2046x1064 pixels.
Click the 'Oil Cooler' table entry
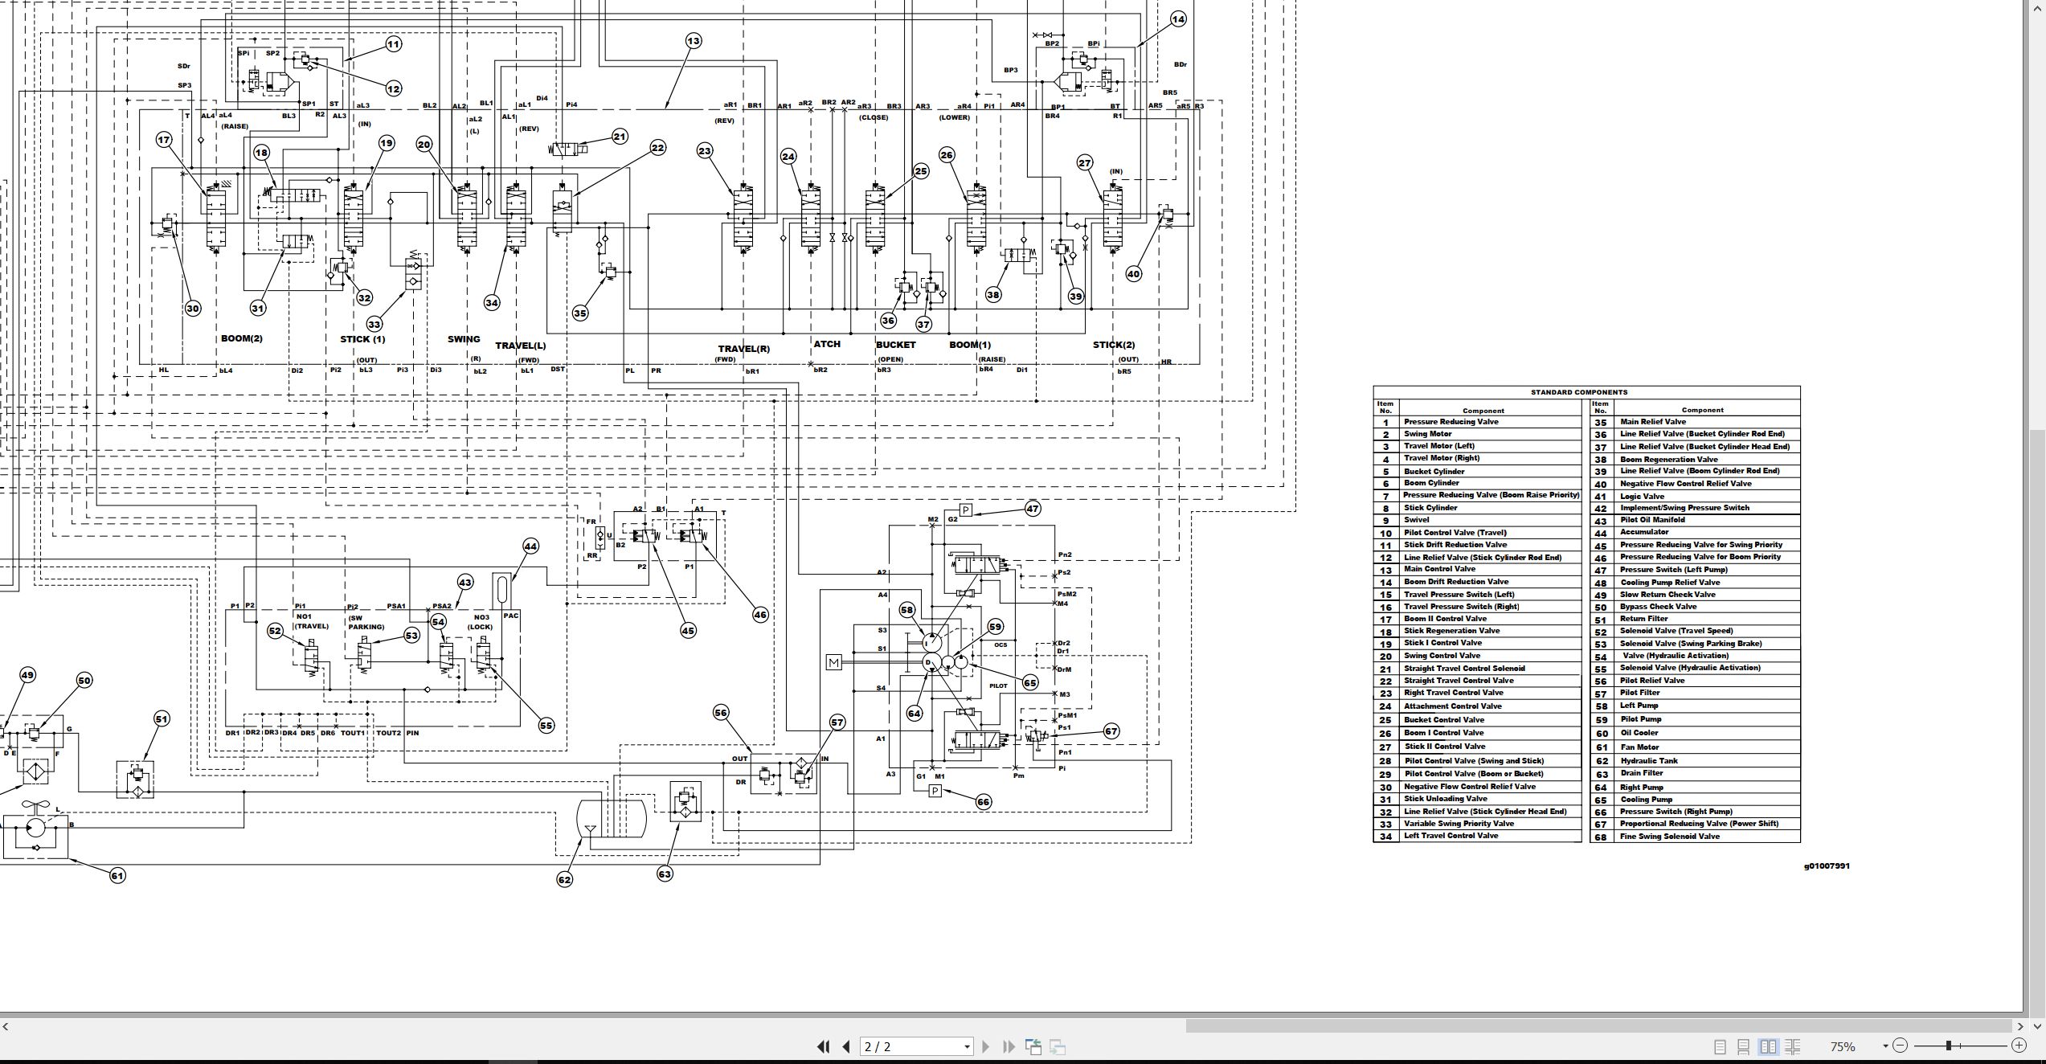click(1639, 733)
